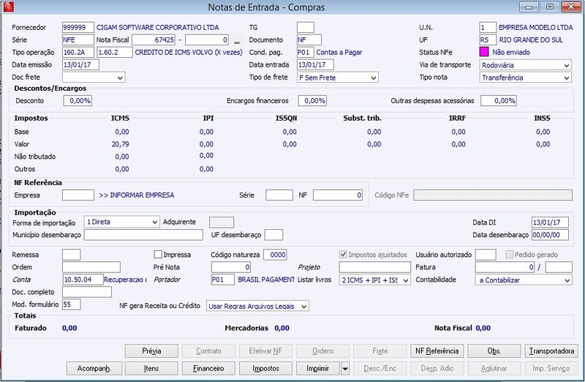Expand the Via de transporte dropdown

tap(525, 65)
